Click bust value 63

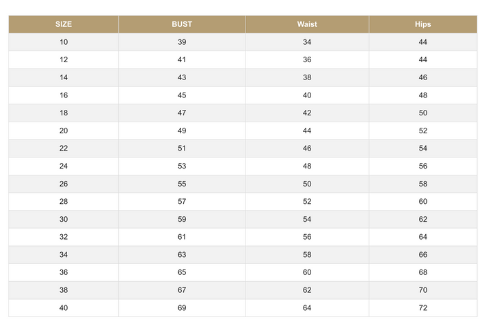182,255
